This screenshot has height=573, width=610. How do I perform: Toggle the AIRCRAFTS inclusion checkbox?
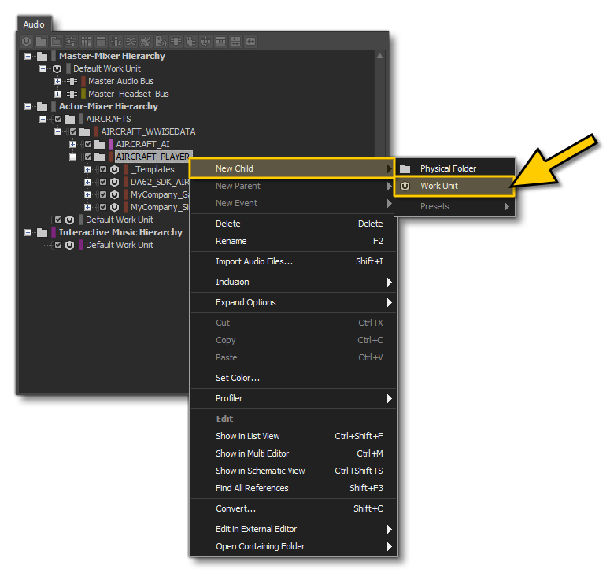click(58, 119)
